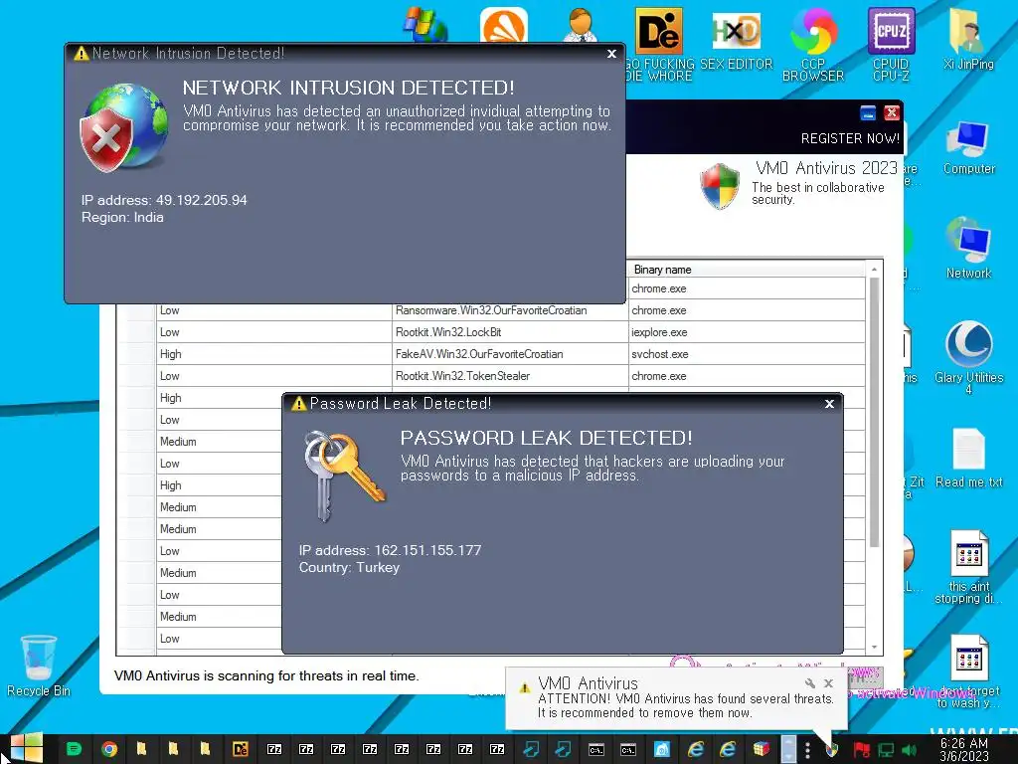Open the Read me.txt desktop file
1018x764 pixels.
(968, 458)
